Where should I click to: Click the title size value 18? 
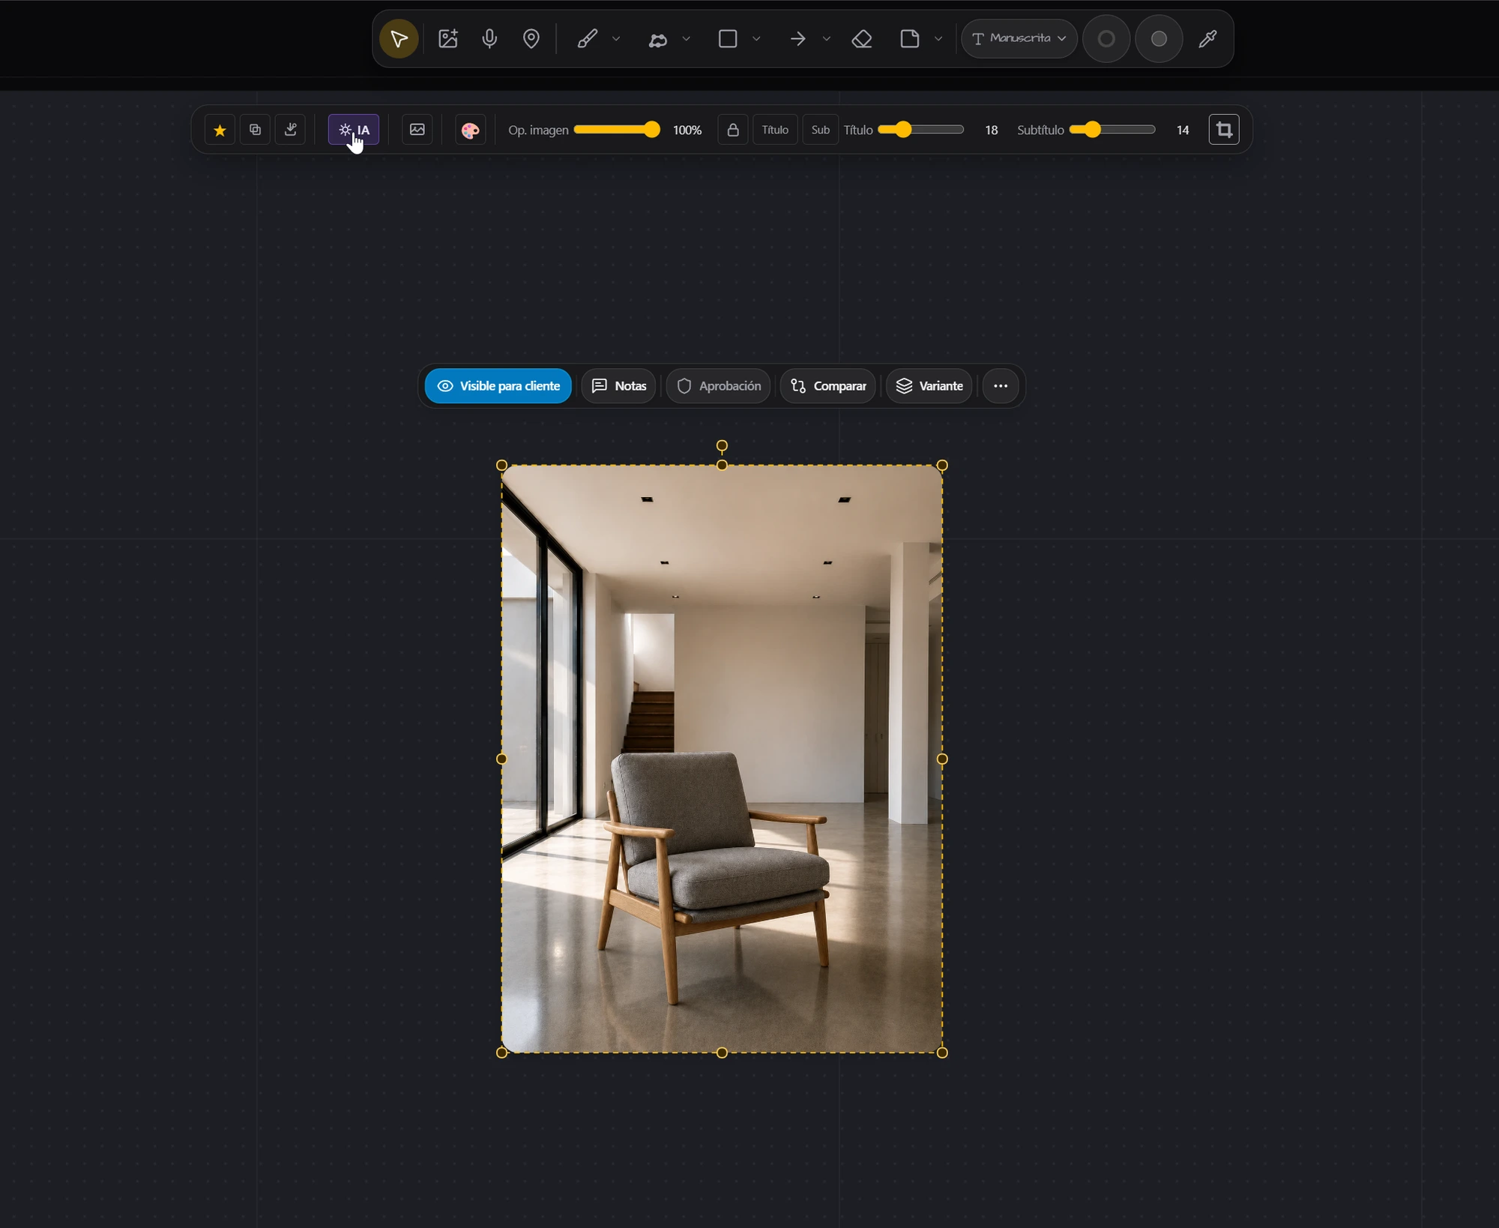992,130
